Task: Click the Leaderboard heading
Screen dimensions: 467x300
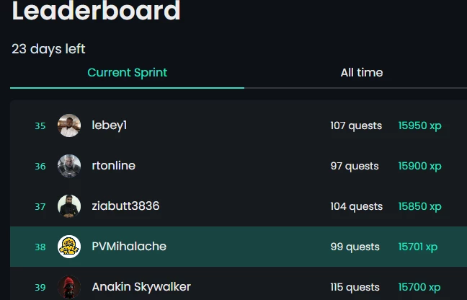Action: point(96,10)
